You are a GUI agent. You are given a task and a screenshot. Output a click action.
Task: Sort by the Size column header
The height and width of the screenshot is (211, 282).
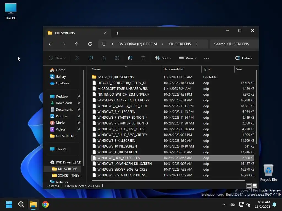tap(245, 69)
